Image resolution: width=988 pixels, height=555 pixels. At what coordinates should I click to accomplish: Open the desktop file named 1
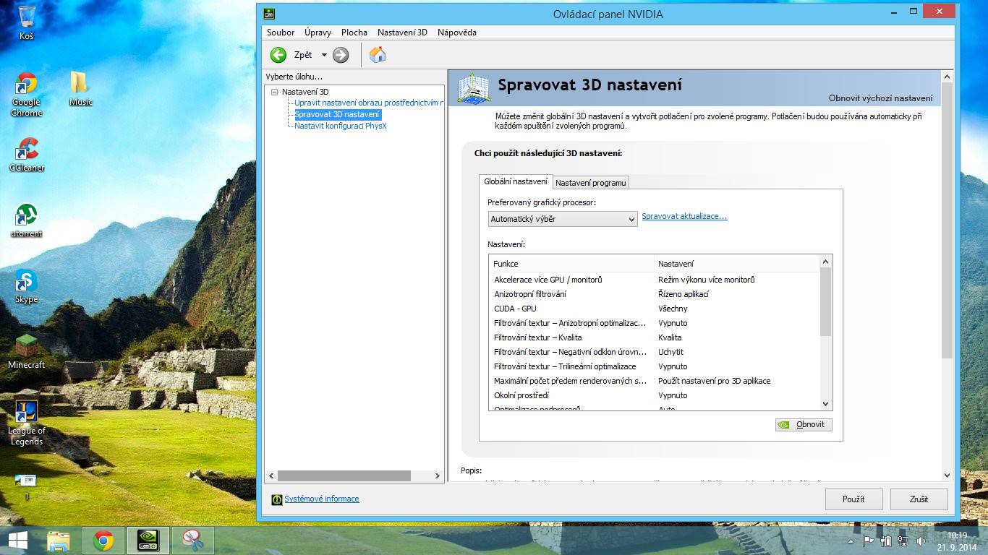tap(27, 488)
